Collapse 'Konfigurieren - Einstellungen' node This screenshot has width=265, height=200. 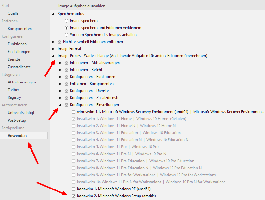tap(60, 105)
